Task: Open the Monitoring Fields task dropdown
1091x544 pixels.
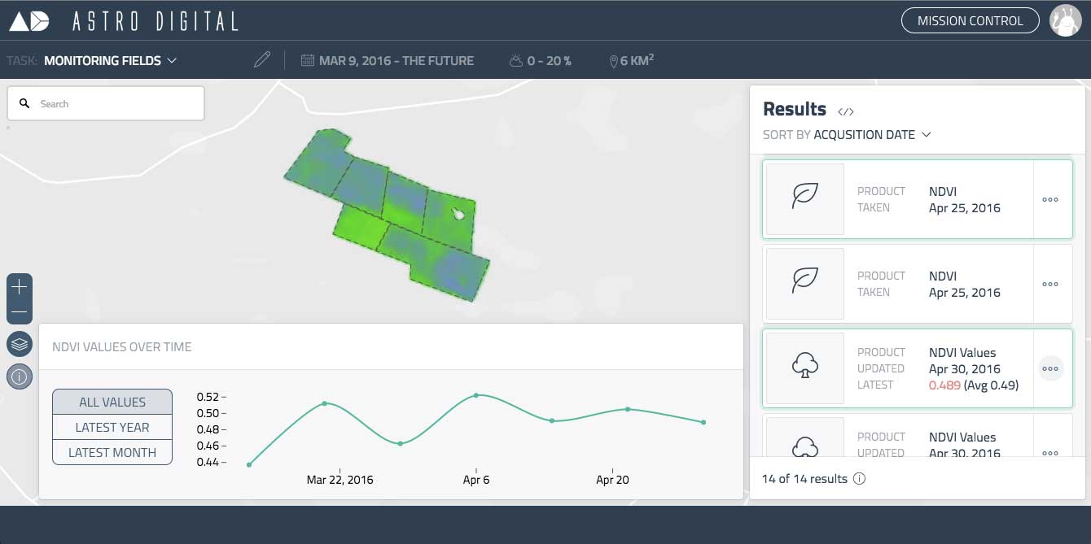Action: pos(110,60)
